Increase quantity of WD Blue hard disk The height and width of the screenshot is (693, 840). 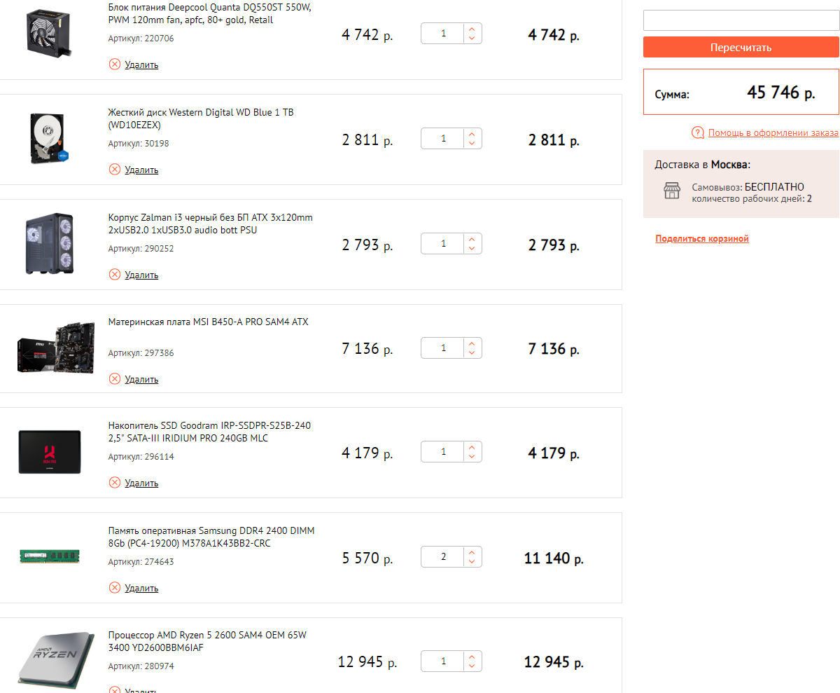[472, 133]
